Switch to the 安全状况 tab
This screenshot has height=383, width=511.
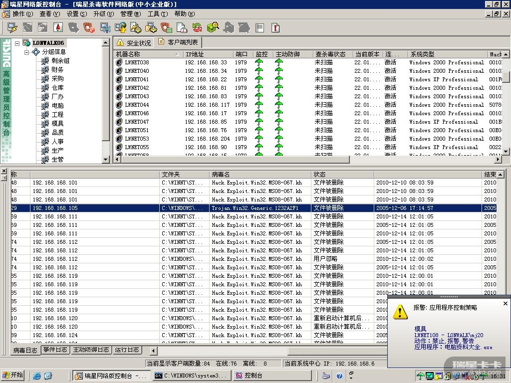(x=134, y=43)
